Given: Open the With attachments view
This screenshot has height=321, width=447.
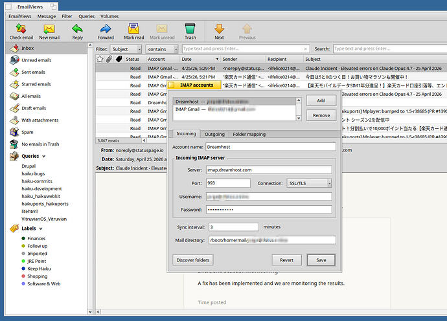Looking at the screenshot, I should (46, 120).
